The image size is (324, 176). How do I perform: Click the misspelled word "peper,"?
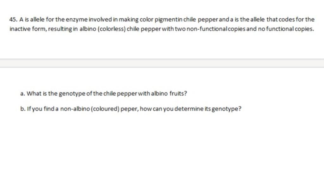tap(129, 109)
